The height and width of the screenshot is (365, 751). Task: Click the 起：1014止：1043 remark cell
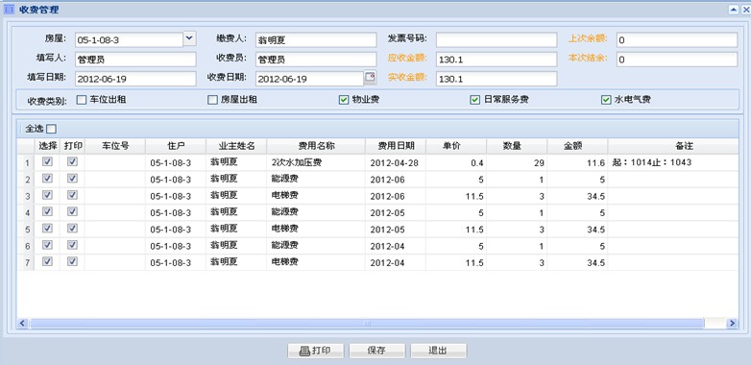(x=673, y=163)
